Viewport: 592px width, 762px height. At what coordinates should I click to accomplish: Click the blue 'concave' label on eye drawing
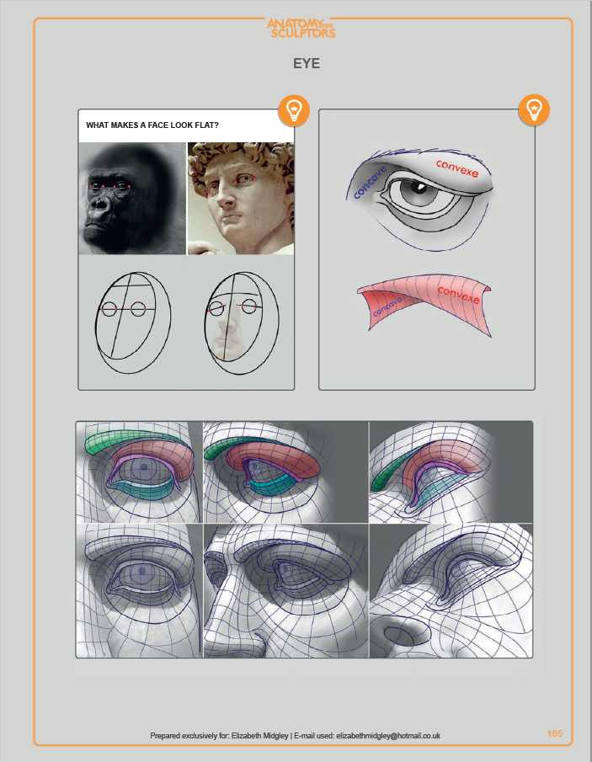pyautogui.click(x=370, y=182)
